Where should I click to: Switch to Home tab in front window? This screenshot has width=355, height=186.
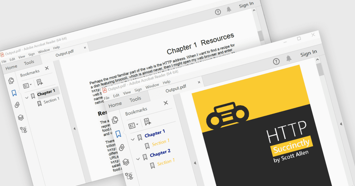click(x=115, y=104)
